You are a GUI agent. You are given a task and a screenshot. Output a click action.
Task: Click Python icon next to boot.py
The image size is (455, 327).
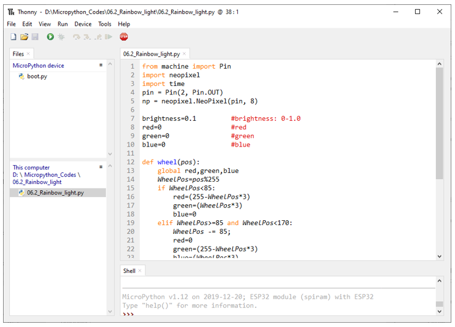pyautogui.click(x=21, y=76)
